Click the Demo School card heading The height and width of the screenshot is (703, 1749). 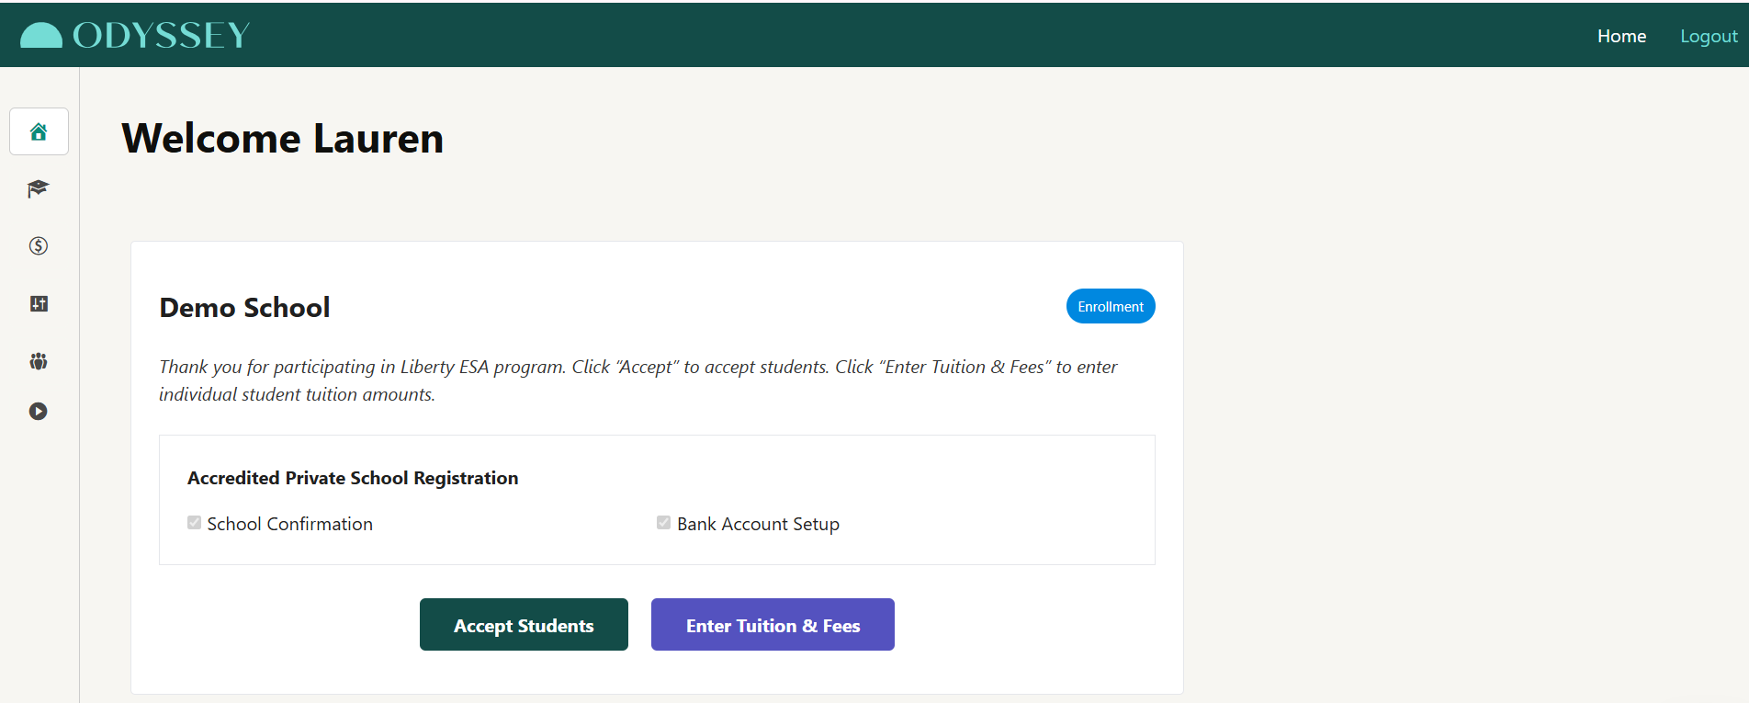click(244, 307)
